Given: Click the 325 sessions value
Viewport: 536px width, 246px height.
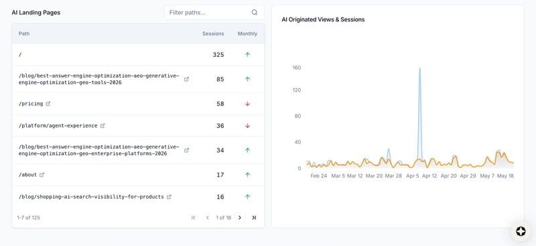Looking at the screenshot, I should point(218,55).
